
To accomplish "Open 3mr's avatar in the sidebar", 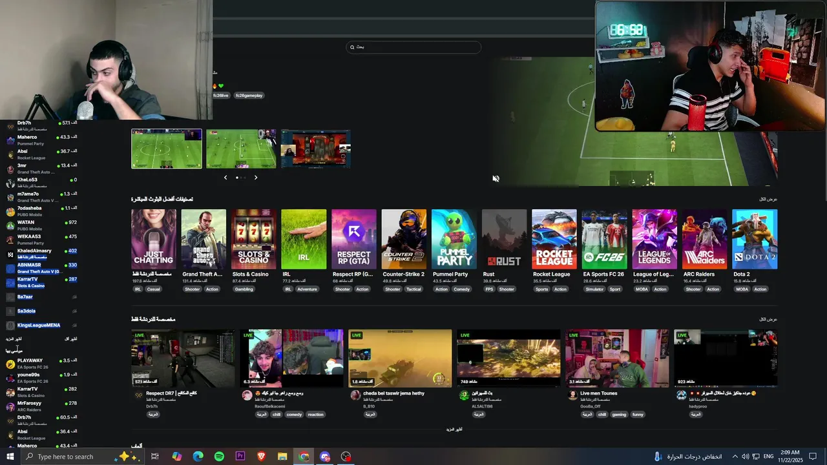I will (x=10, y=169).
